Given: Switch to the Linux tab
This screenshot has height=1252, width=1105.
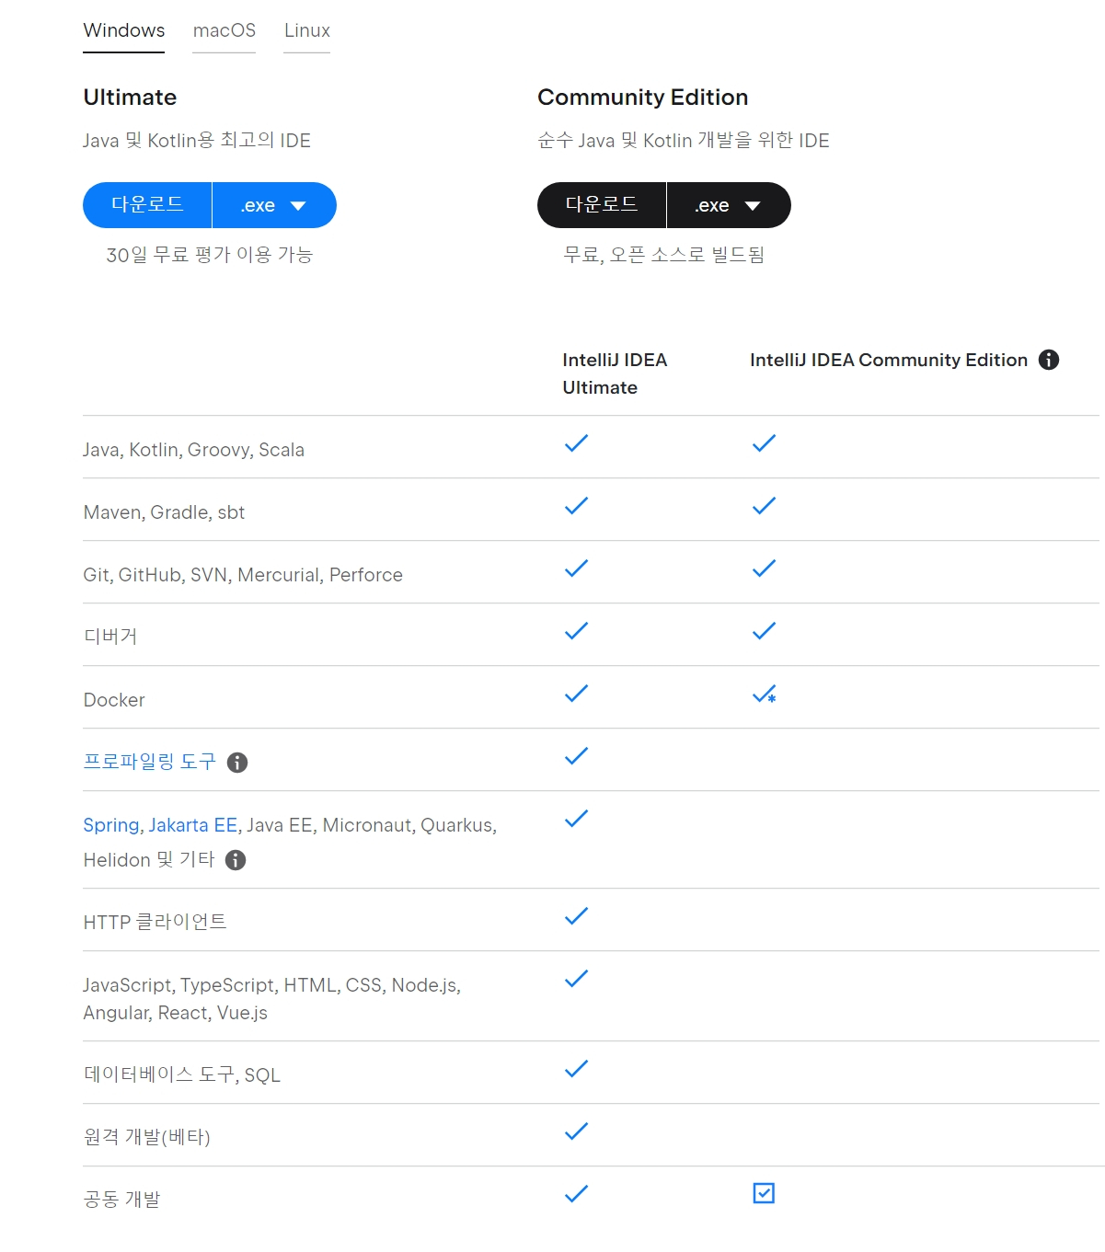Looking at the screenshot, I should [x=306, y=30].
